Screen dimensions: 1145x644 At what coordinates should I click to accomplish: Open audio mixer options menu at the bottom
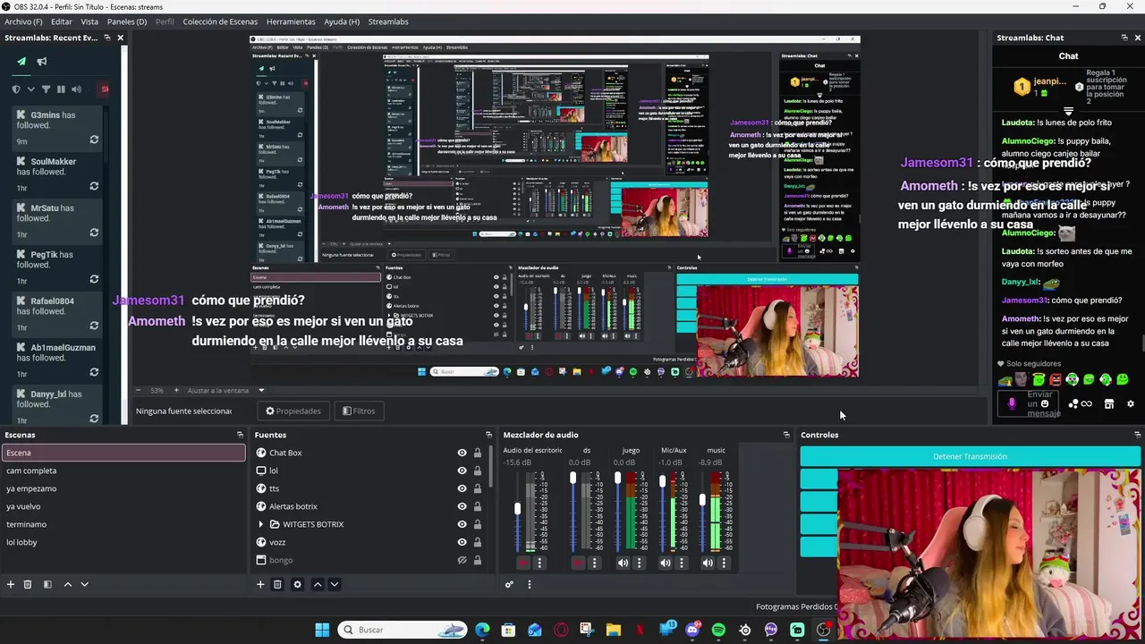pos(529,584)
